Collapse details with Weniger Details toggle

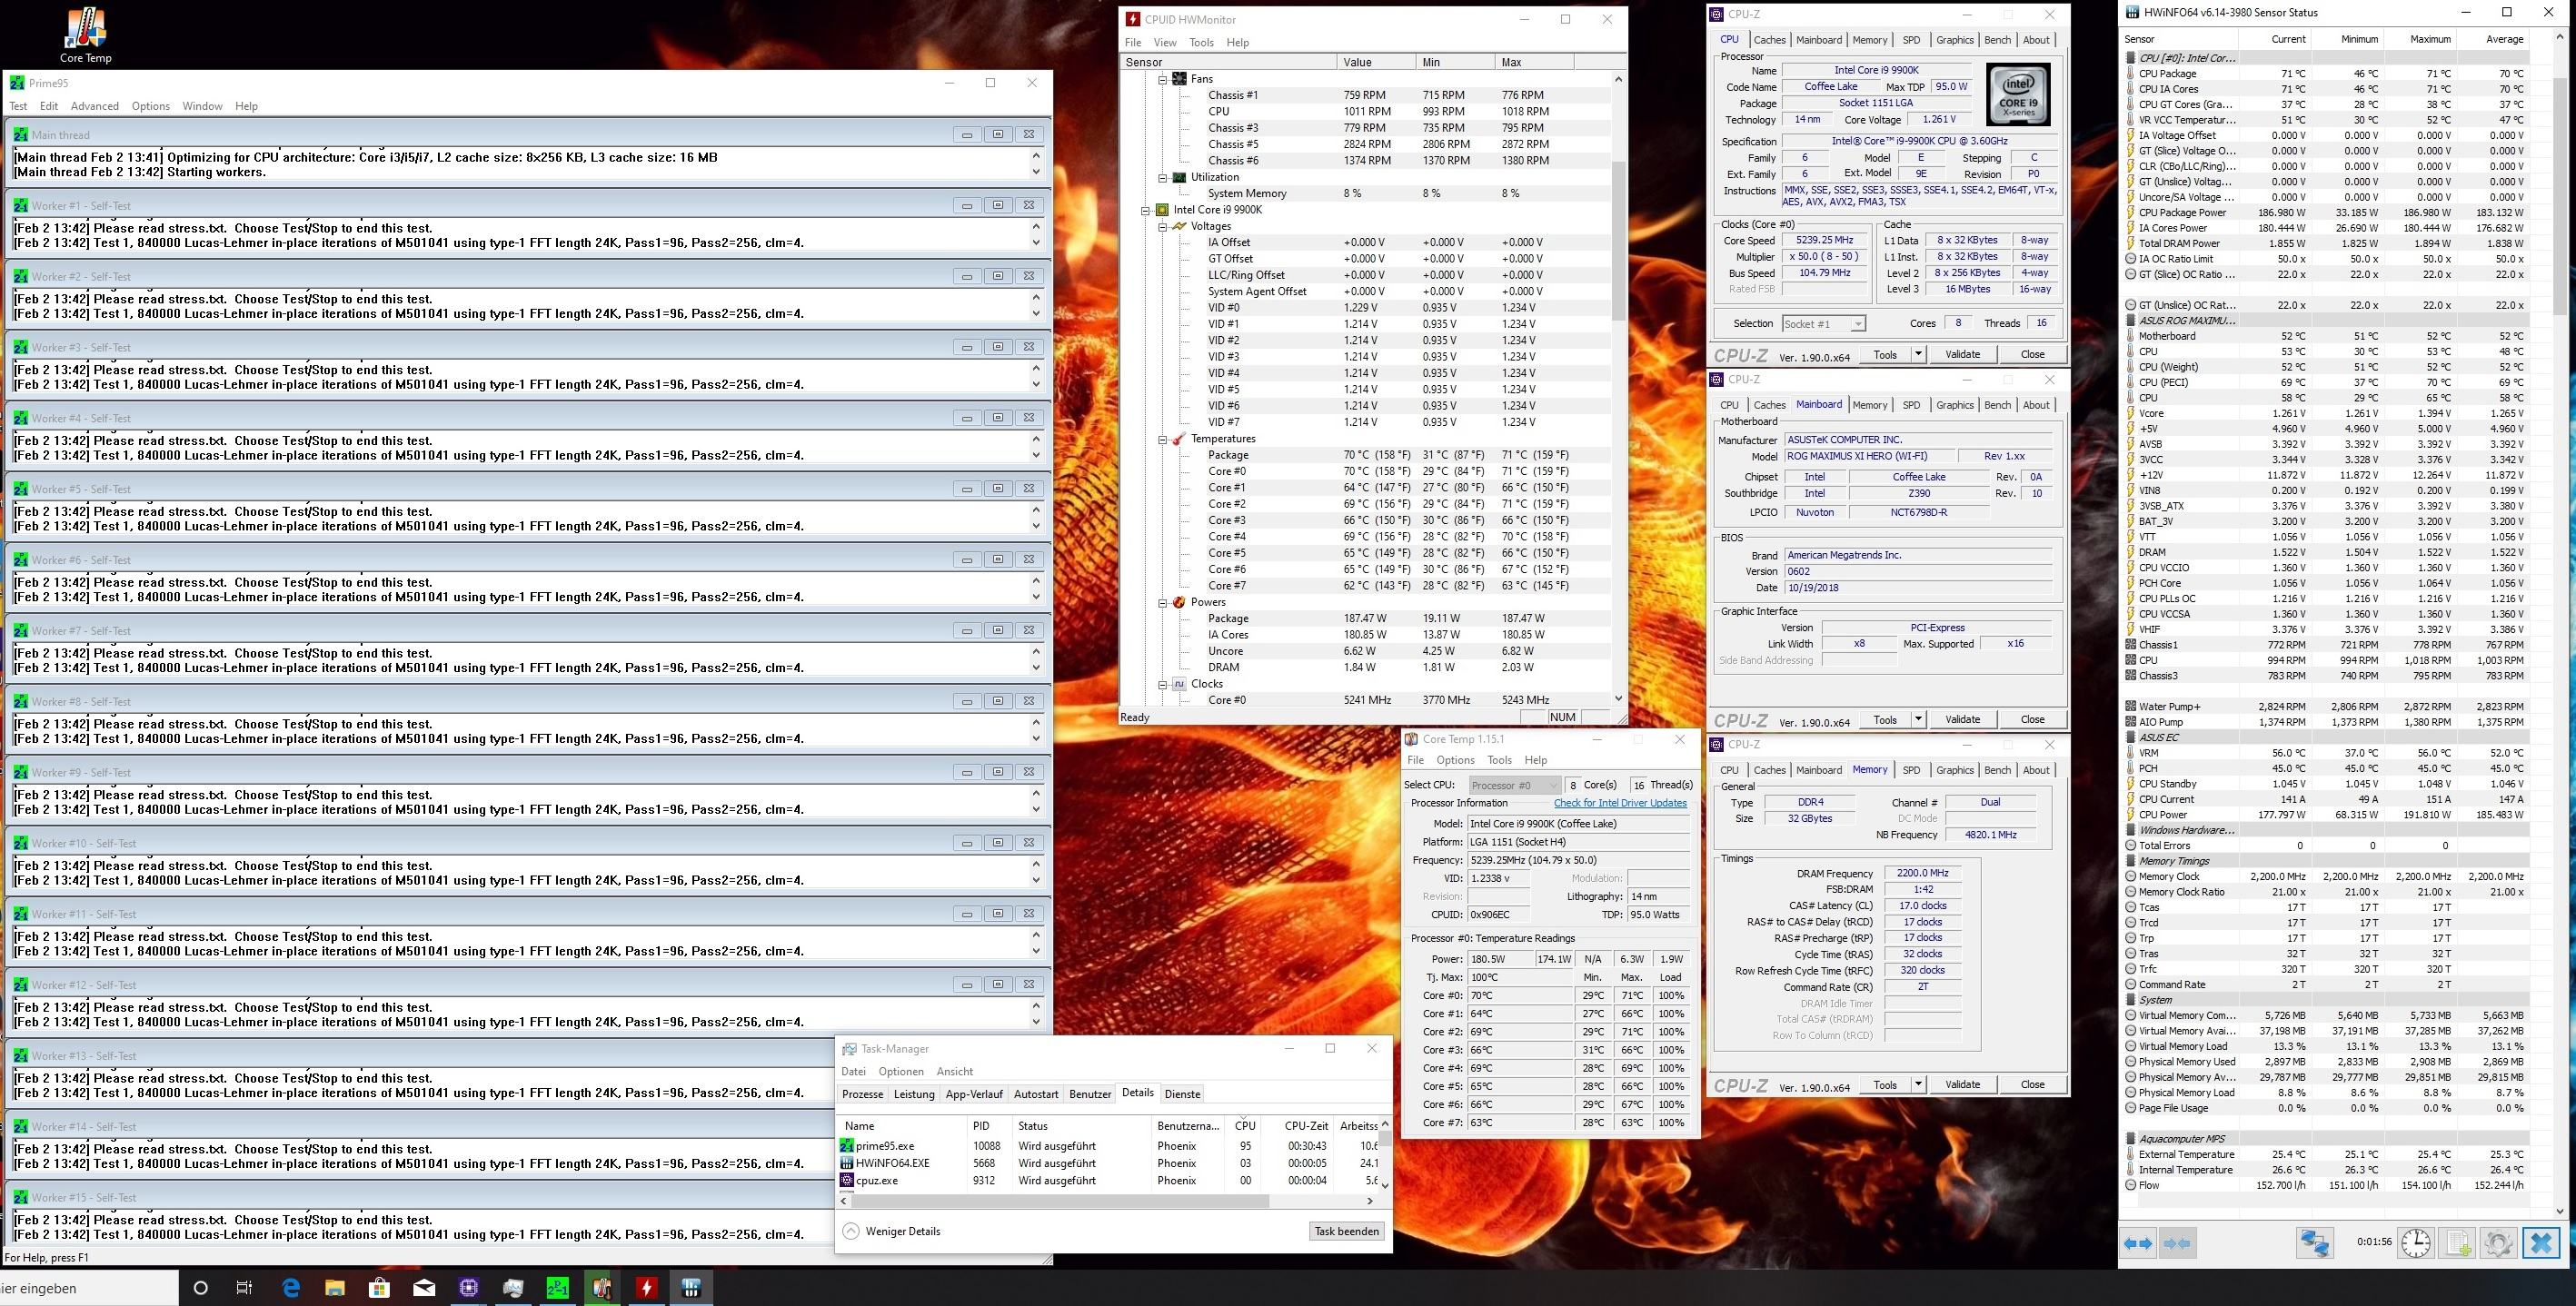coord(892,1231)
